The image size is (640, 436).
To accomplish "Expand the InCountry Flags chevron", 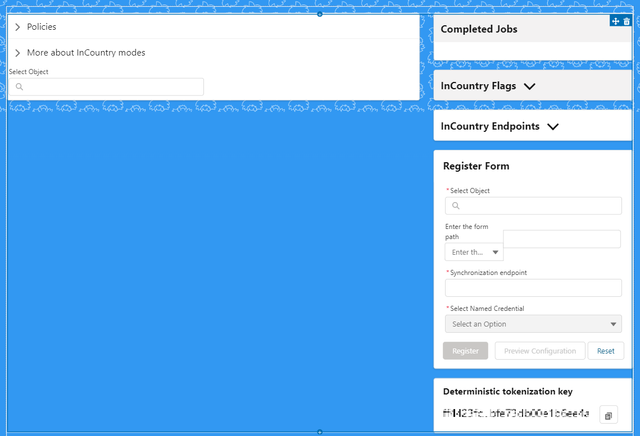I will (529, 86).
